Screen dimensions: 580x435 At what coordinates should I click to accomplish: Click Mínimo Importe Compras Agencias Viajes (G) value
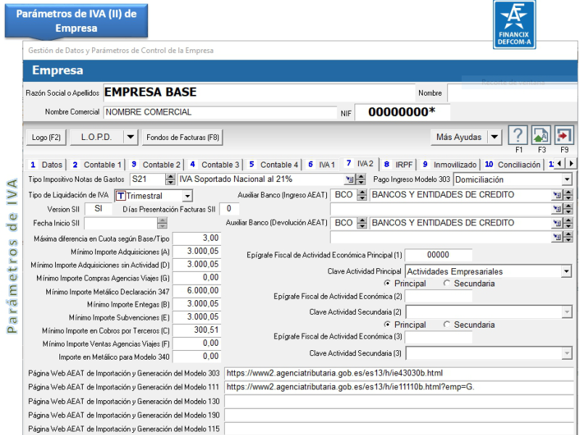(196, 278)
